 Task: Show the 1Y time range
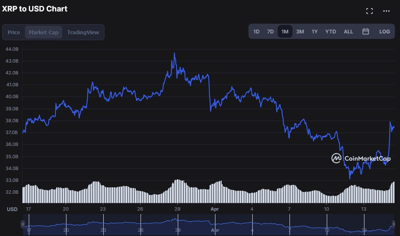[x=314, y=32]
